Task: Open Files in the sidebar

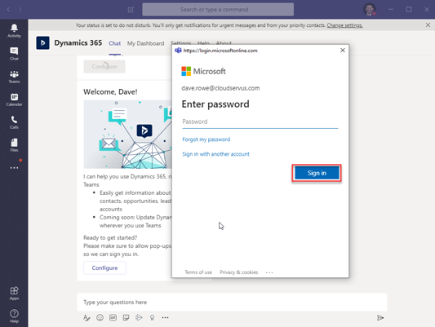Action: coord(14,145)
